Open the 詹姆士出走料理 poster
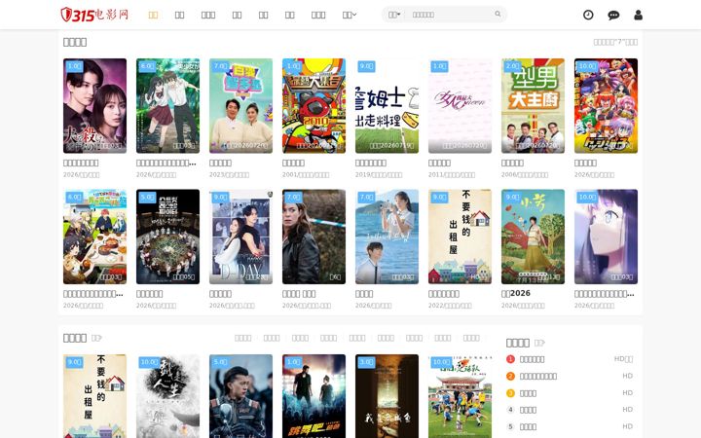 point(387,105)
